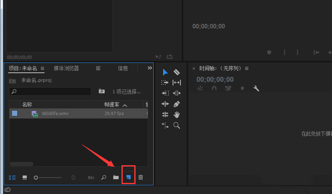Click the 1 项已选择... status text
The width and height of the screenshot is (332, 194).
[126, 92]
